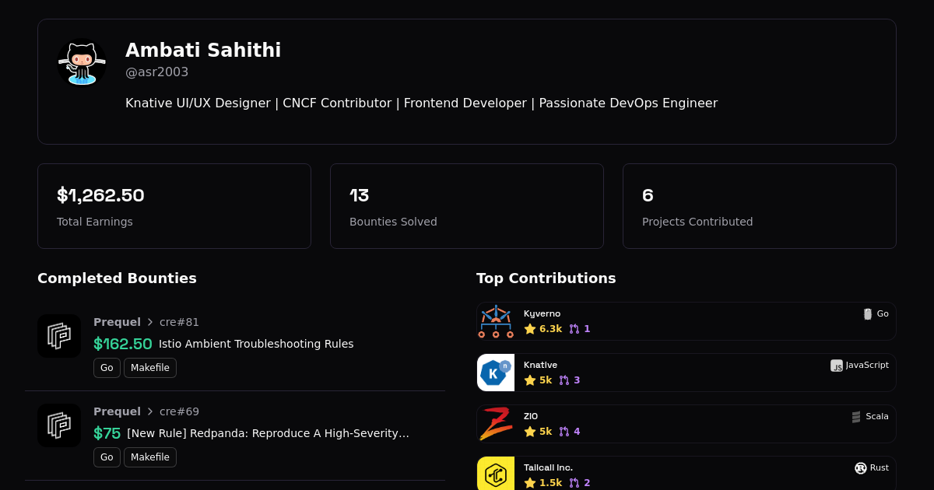
Task: Click the cre#69 issue reference
Action: (179, 411)
